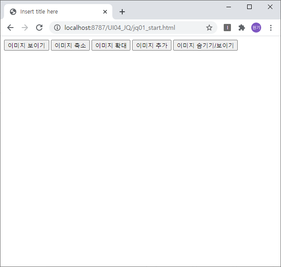Click the '이미지 추가' button
281x267 pixels.
tap(152, 45)
